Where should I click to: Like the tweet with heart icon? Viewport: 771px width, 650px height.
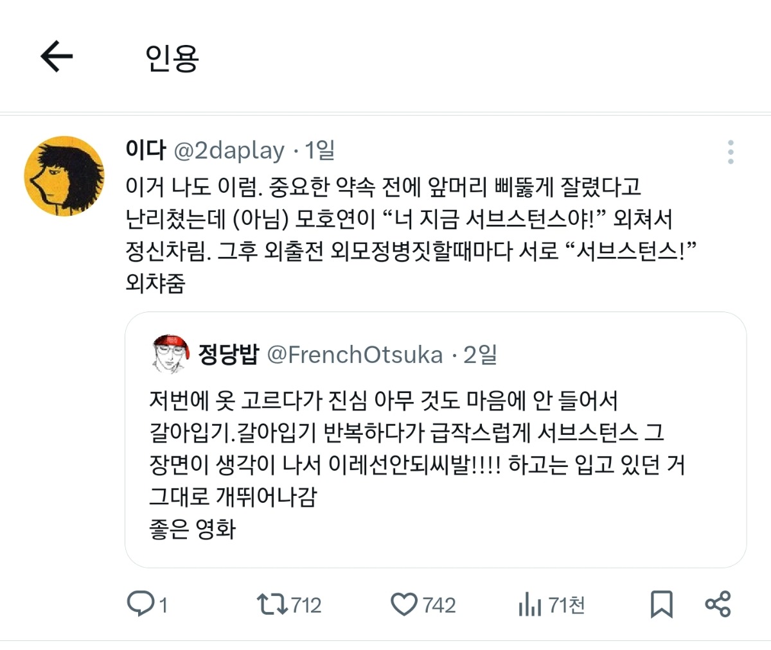[404, 604]
